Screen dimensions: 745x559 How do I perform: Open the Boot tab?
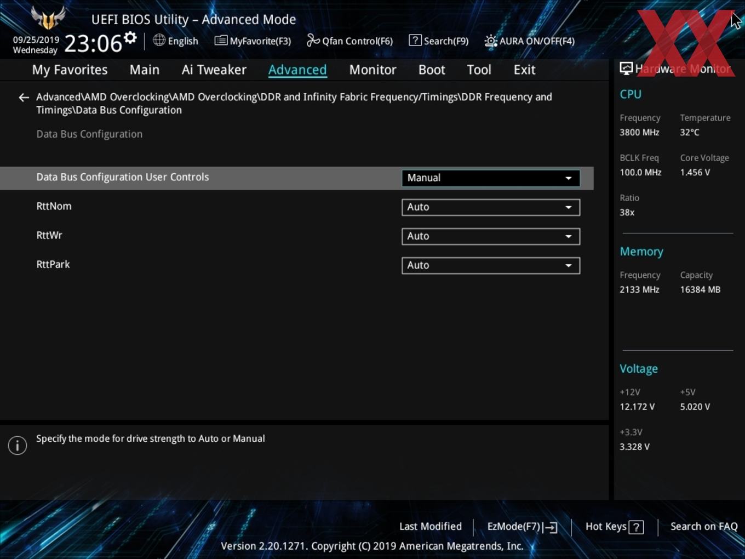432,70
